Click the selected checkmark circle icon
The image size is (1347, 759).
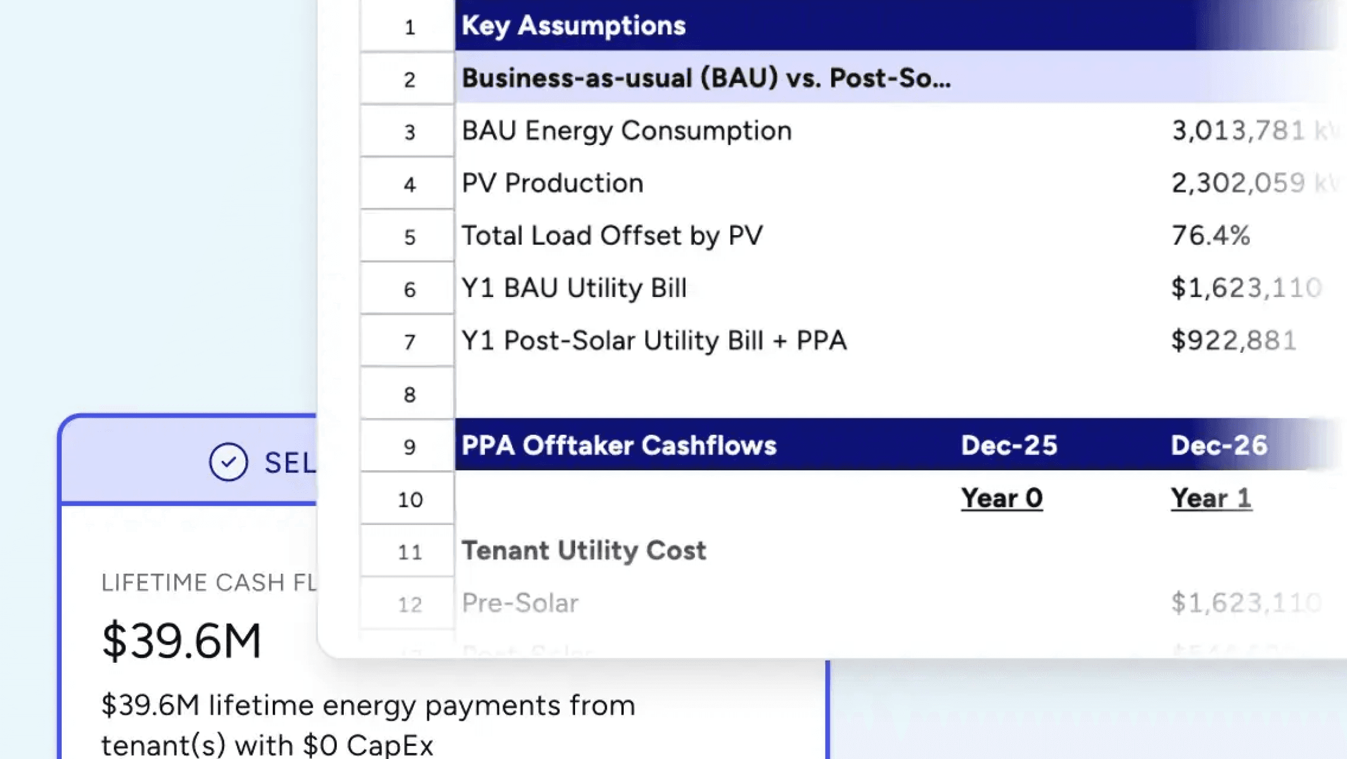[228, 462]
